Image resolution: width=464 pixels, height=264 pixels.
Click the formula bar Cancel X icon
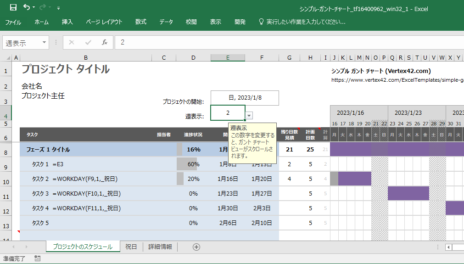pyautogui.click(x=71, y=43)
